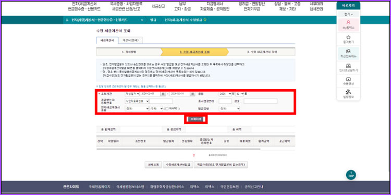Click the 상세조회 button
The width and height of the screenshot is (391, 195).
pyautogui.click(x=153, y=165)
